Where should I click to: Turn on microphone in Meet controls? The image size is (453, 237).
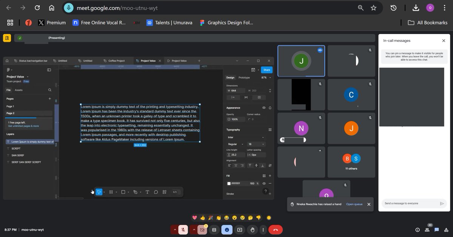183,229
